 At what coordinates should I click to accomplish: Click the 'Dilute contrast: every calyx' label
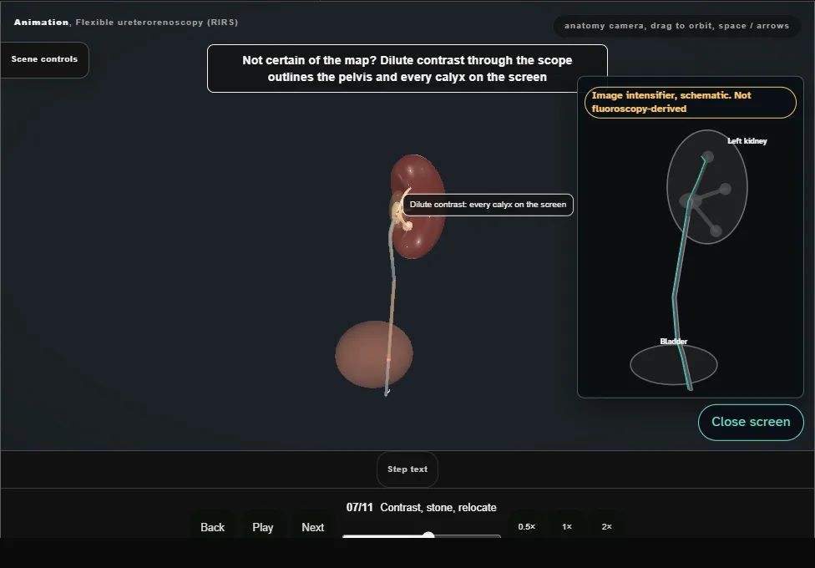(x=488, y=205)
